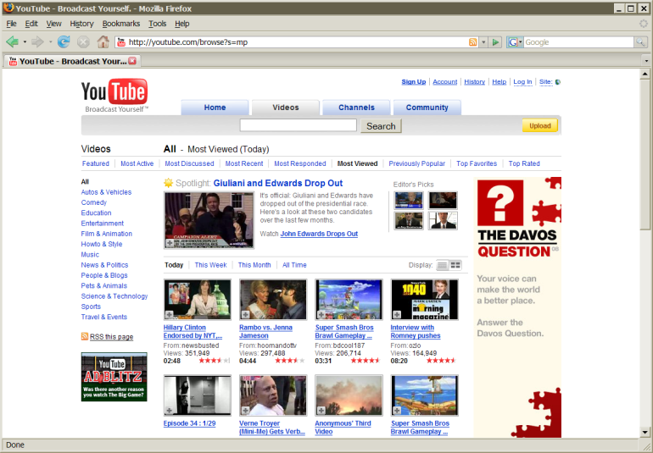
Task: Open the John Edwards Drops Out link
Action: pyautogui.click(x=319, y=234)
